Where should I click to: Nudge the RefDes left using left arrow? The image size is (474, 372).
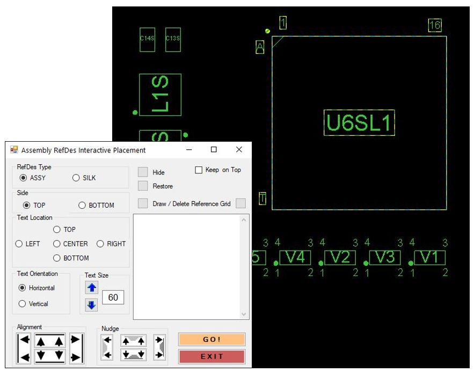coord(107,347)
